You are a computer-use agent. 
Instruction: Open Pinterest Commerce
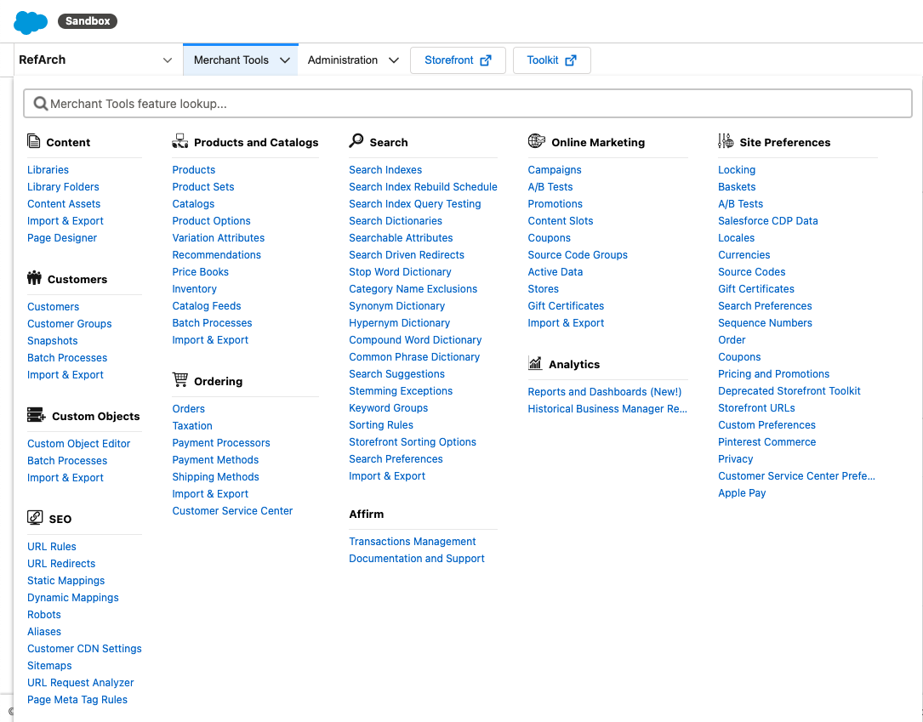tap(767, 442)
